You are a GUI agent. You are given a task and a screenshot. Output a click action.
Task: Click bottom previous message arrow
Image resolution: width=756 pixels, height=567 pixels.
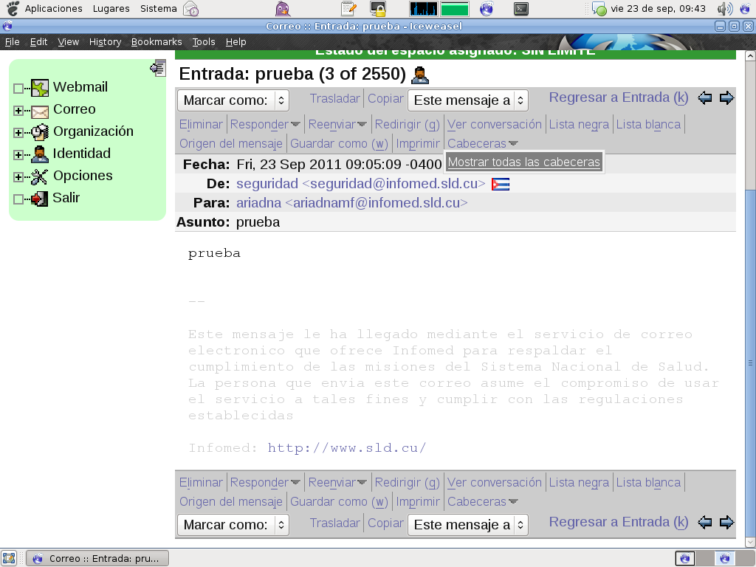pyautogui.click(x=705, y=522)
